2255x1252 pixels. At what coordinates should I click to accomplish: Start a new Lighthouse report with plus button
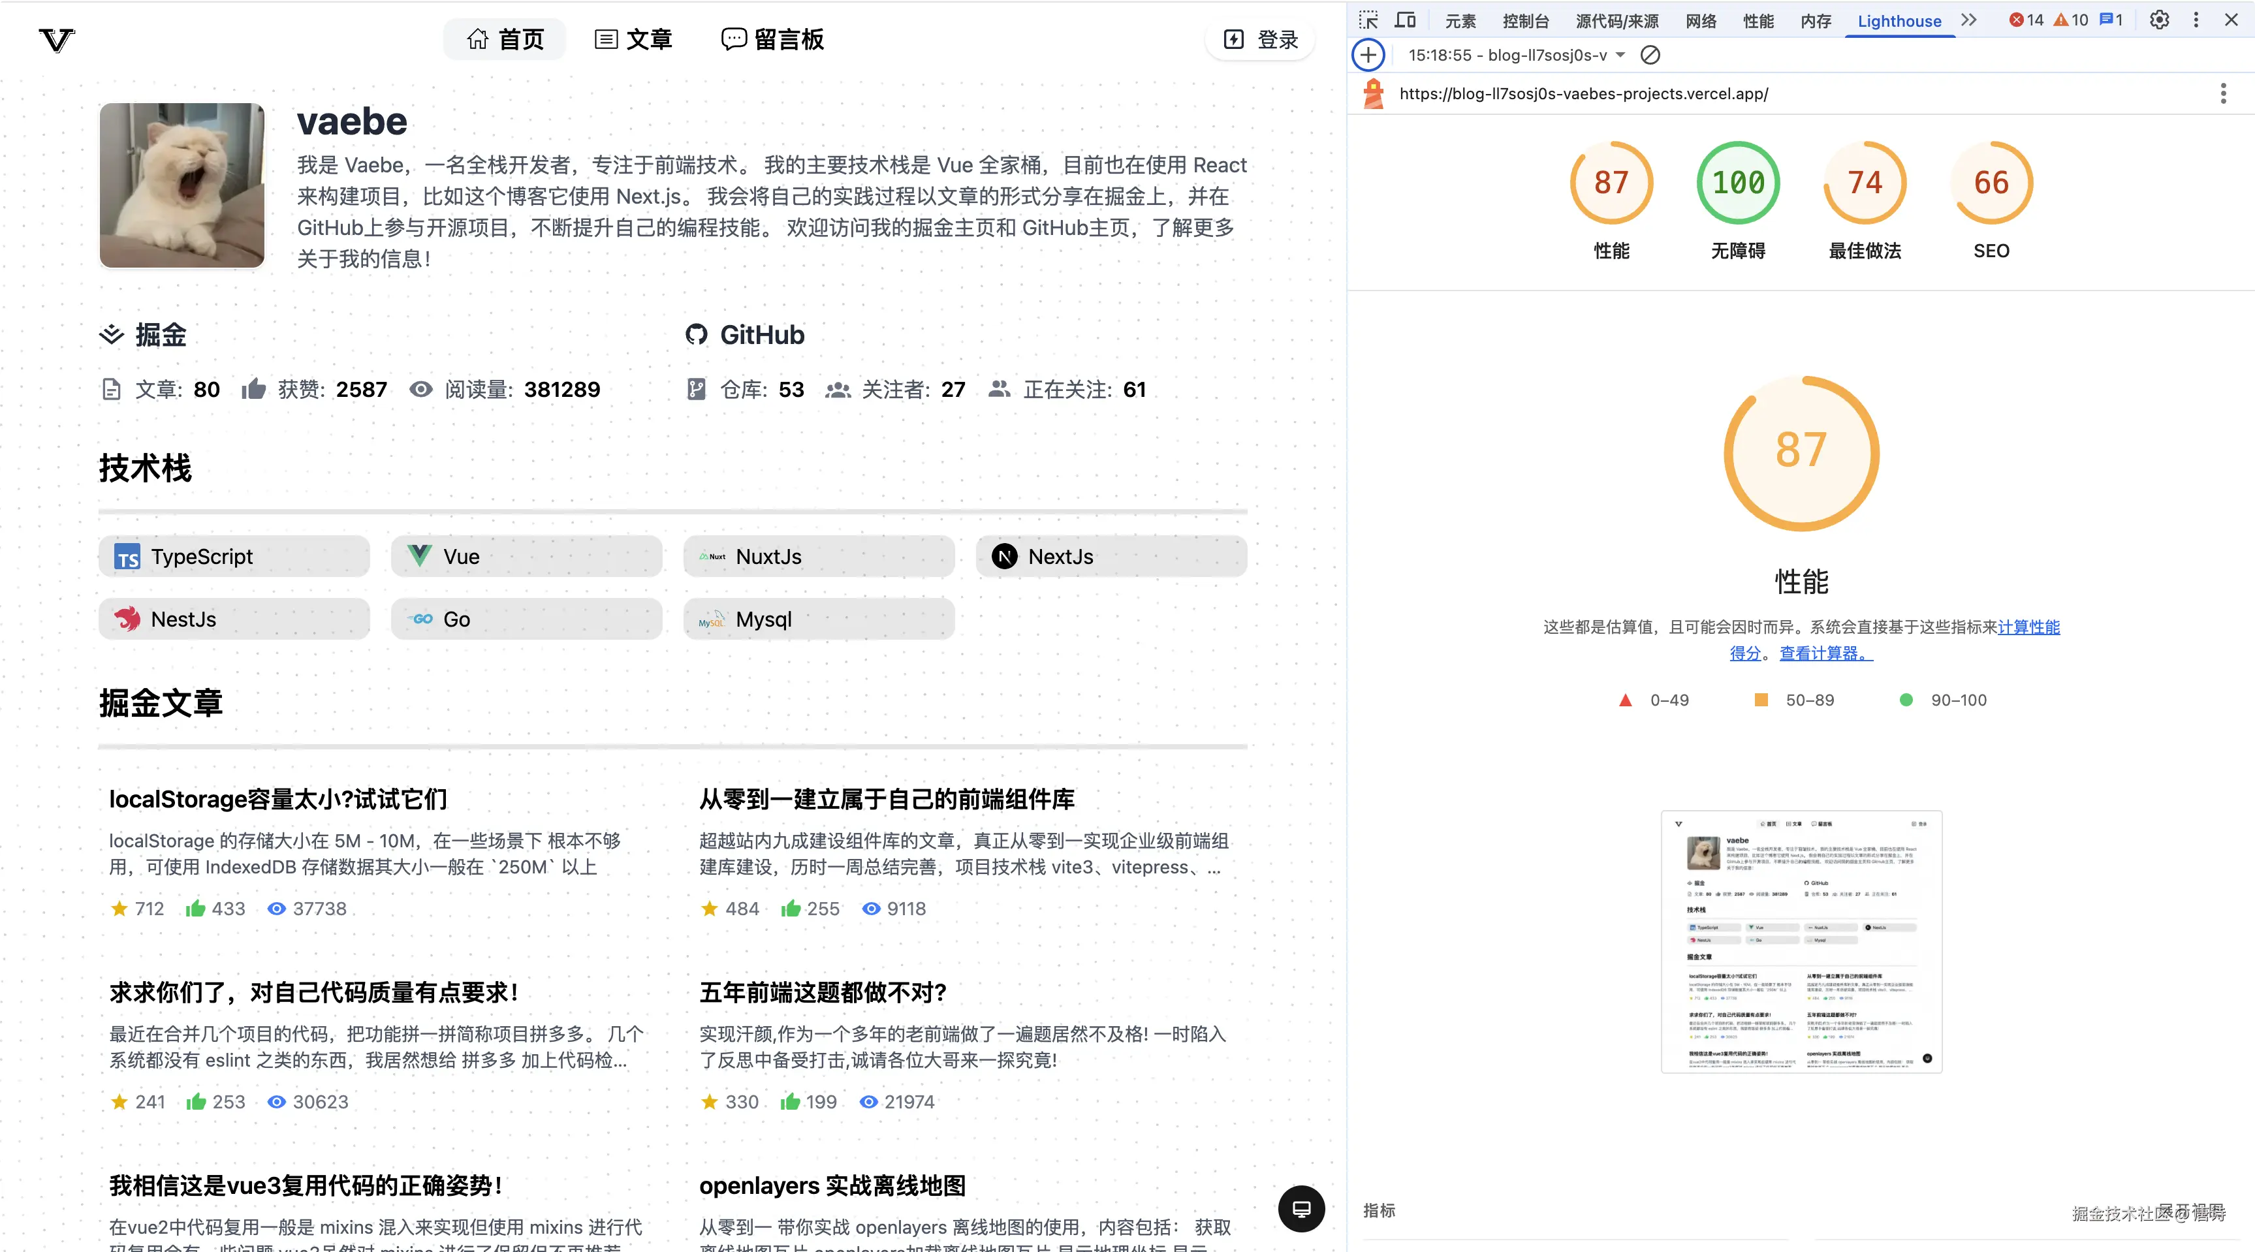point(1368,55)
